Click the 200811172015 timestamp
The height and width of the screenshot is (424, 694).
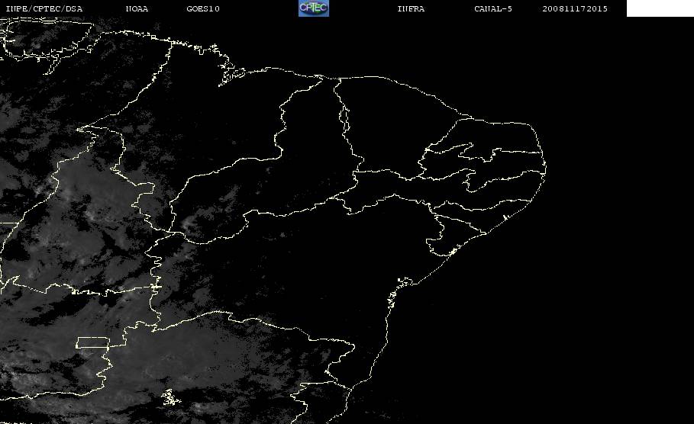(x=575, y=8)
